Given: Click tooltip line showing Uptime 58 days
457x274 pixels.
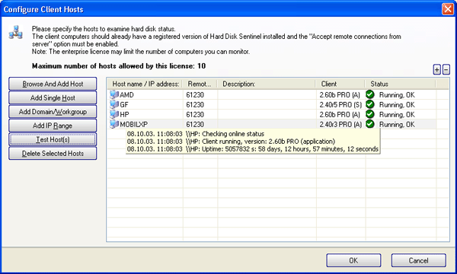Looking at the screenshot, I should pyautogui.click(x=253, y=149).
